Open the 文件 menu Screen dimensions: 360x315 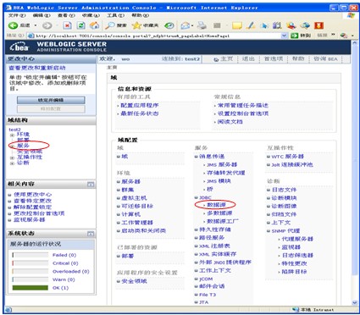[x=17, y=15]
